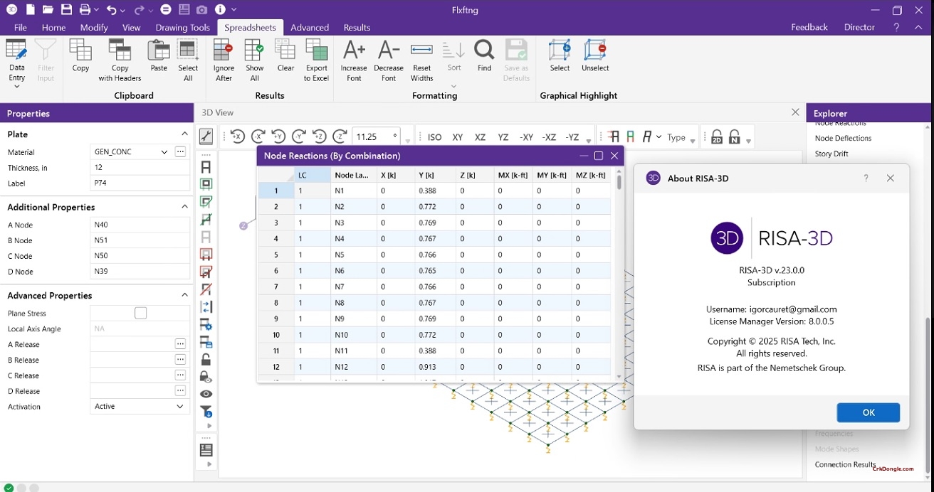
Task: Click the Find magnifier icon
Action: click(484, 51)
